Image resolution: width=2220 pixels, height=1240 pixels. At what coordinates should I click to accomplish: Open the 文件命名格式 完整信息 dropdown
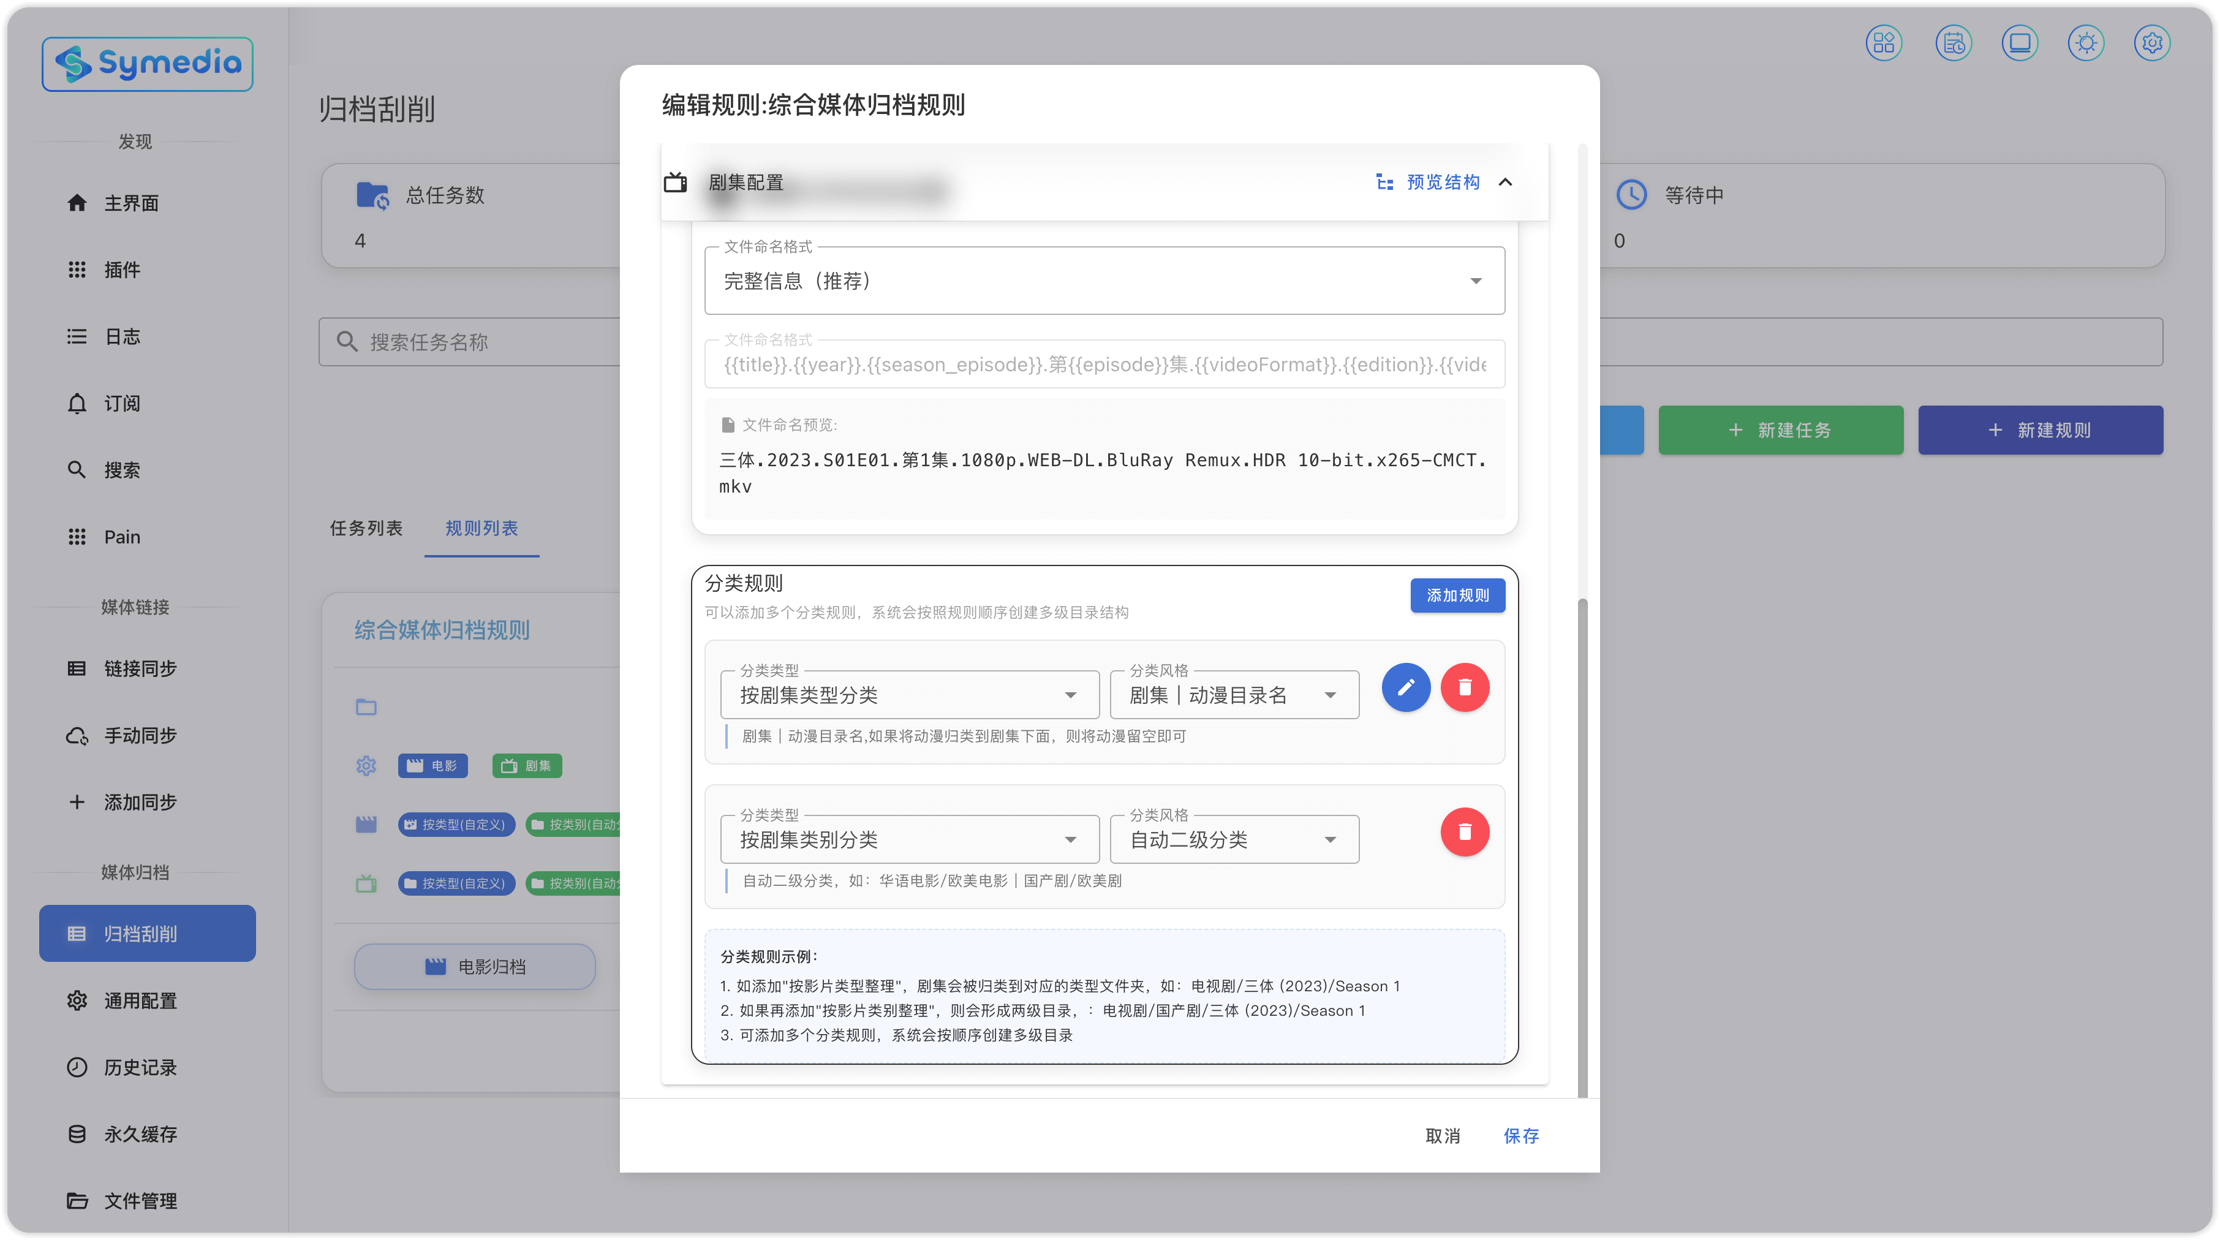click(x=1104, y=281)
